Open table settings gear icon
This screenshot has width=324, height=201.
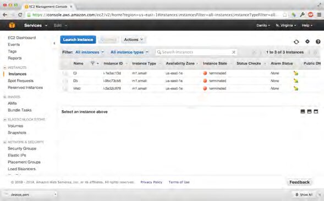pos(307,42)
